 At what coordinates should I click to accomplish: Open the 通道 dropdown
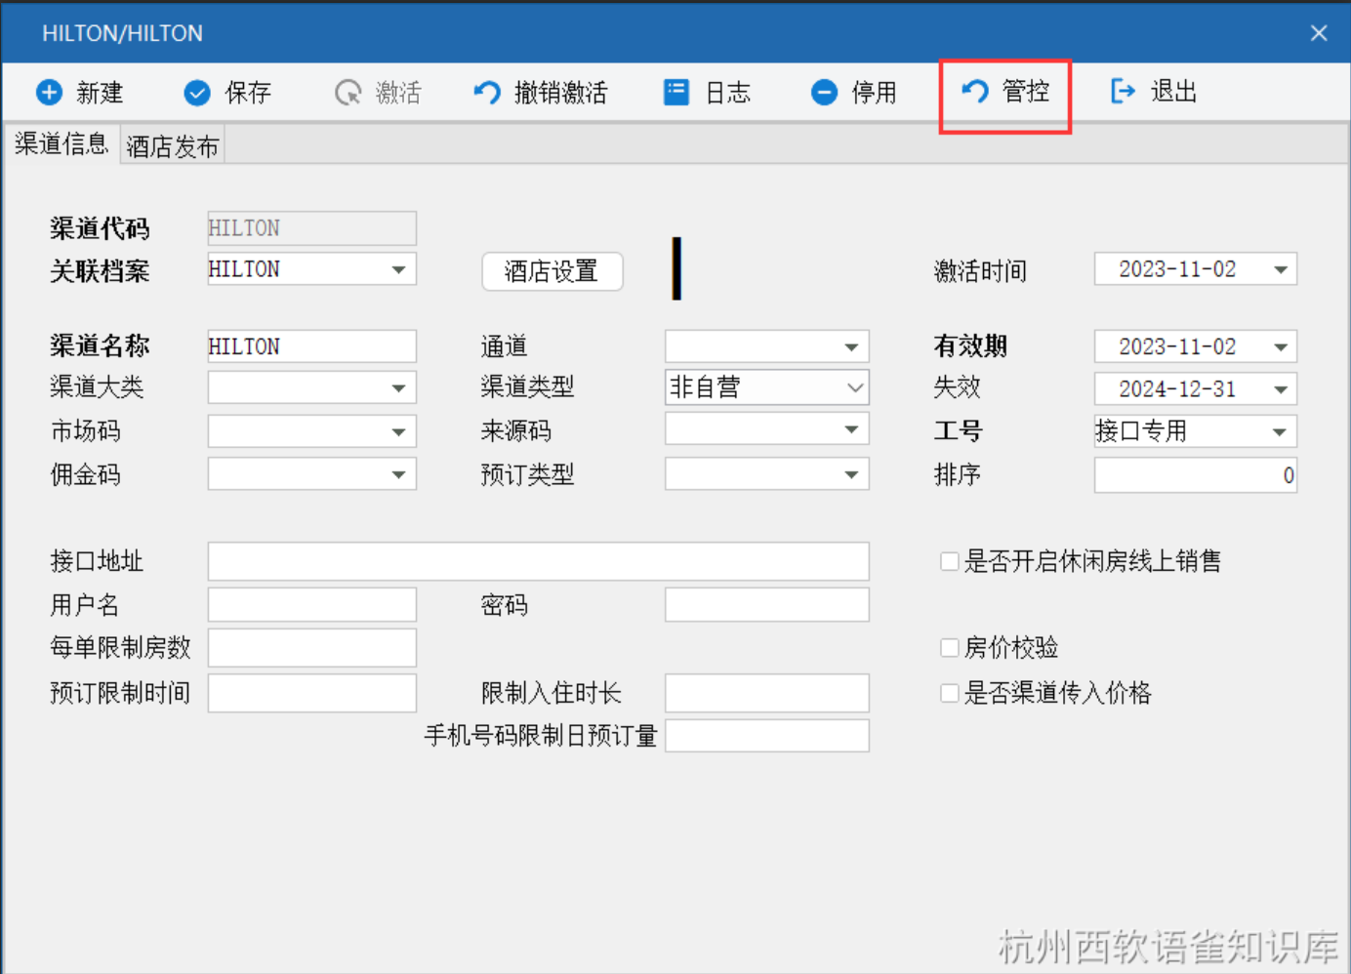851,347
